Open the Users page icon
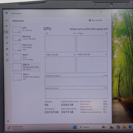Screen dimensions: 133x133 click(x=7, y=49)
